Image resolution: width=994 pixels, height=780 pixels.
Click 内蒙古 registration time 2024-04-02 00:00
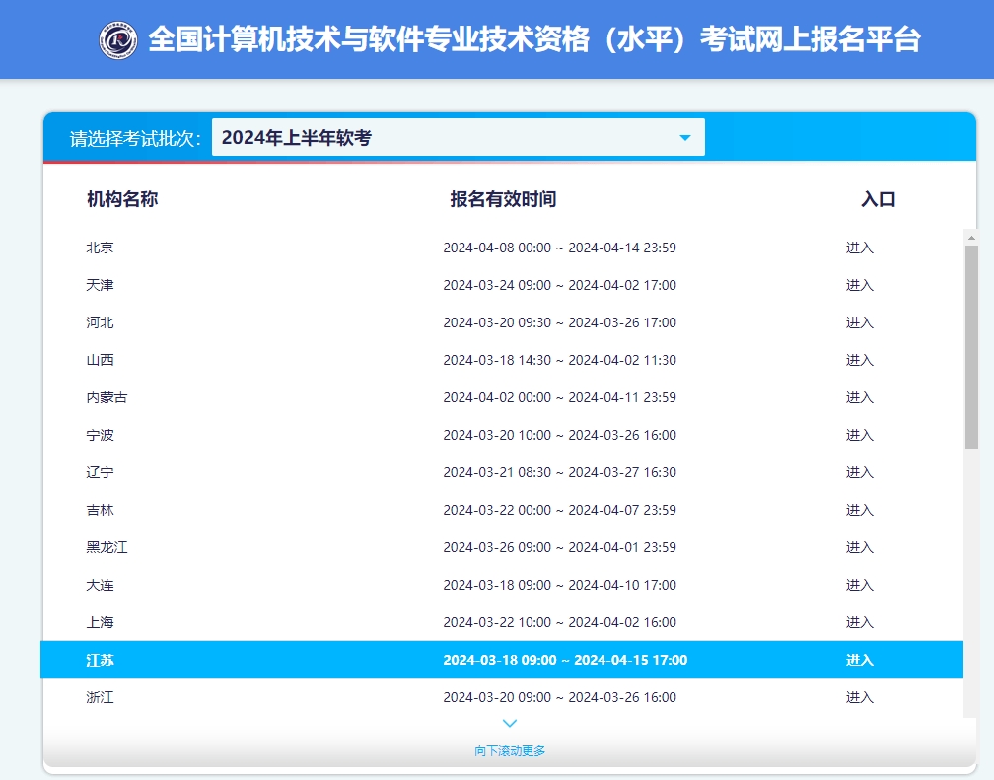pos(560,397)
